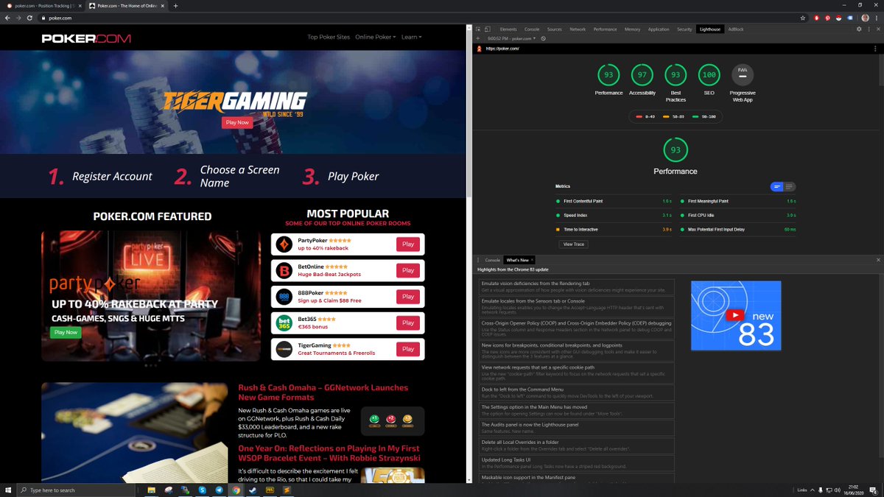Expand the Learn dropdown menu

412,37
